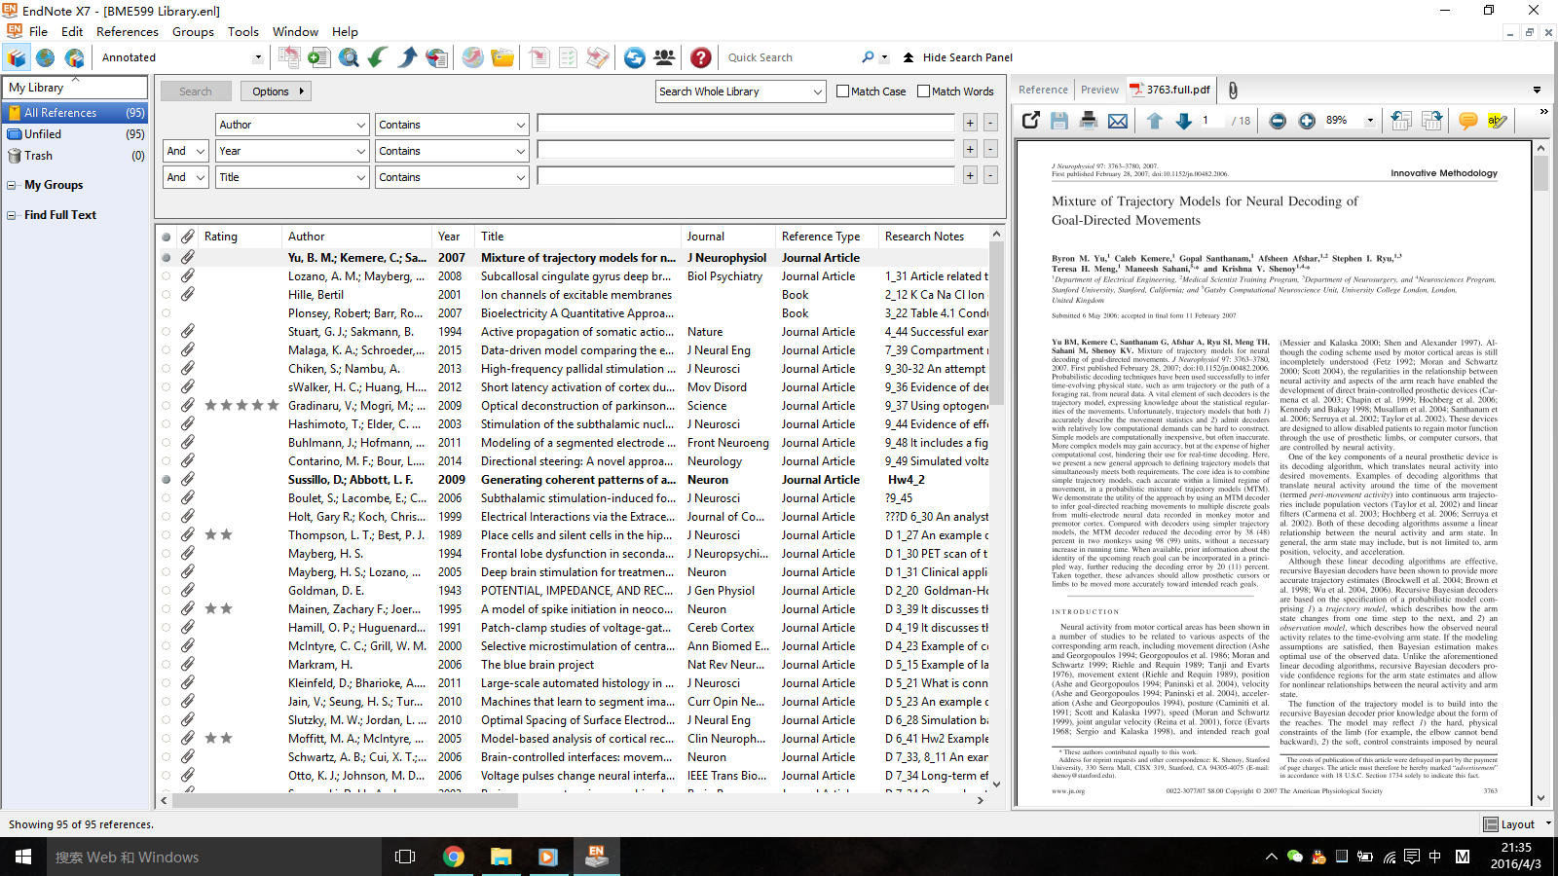The image size is (1558, 876).
Task: Toggle the Match Case checkbox
Action: click(x=843, y=91)
